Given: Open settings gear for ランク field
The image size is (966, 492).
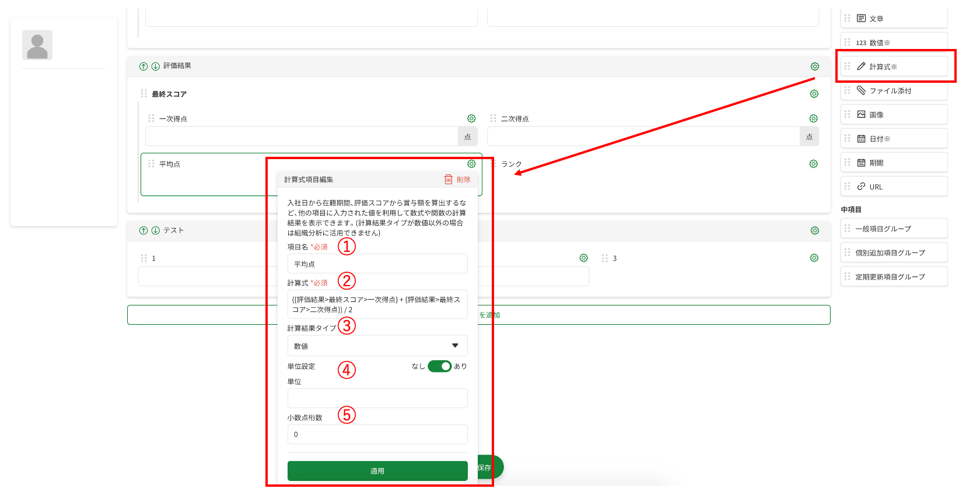Looking at the screenshot, I should (814, 164).
